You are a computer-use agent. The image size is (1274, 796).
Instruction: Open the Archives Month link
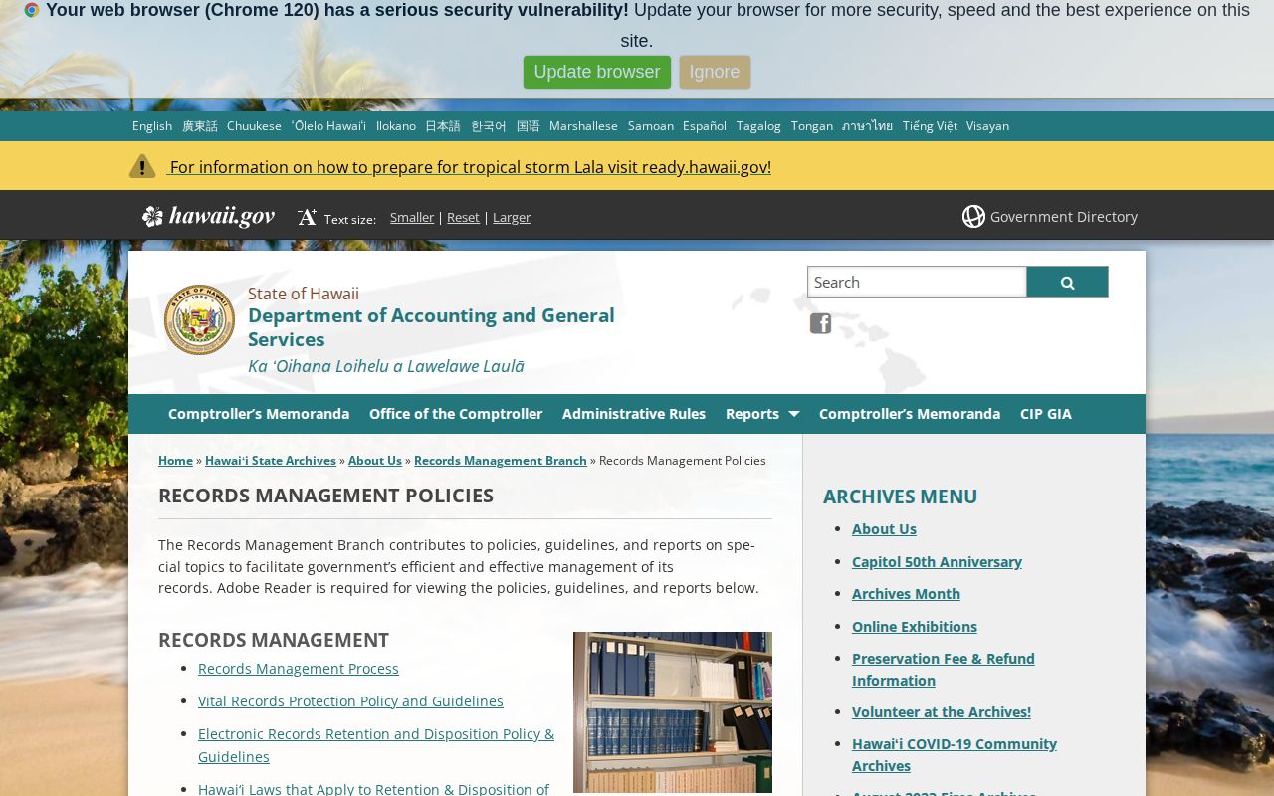pyautogui.click(x=906, y=594)
